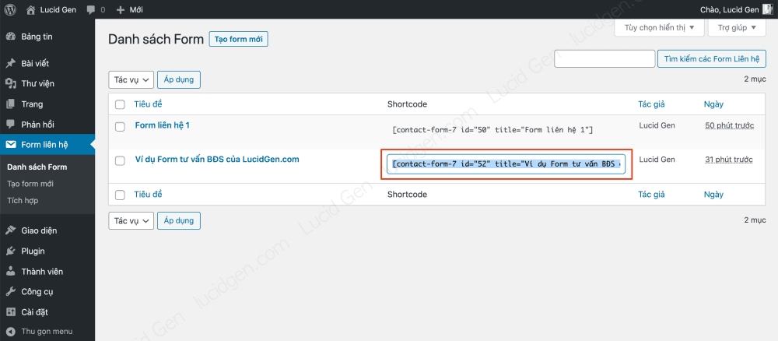Open Bảng tin dashboard icon in sidebar
The width and height of the screenshot is (778, 341).
(10, 37)
